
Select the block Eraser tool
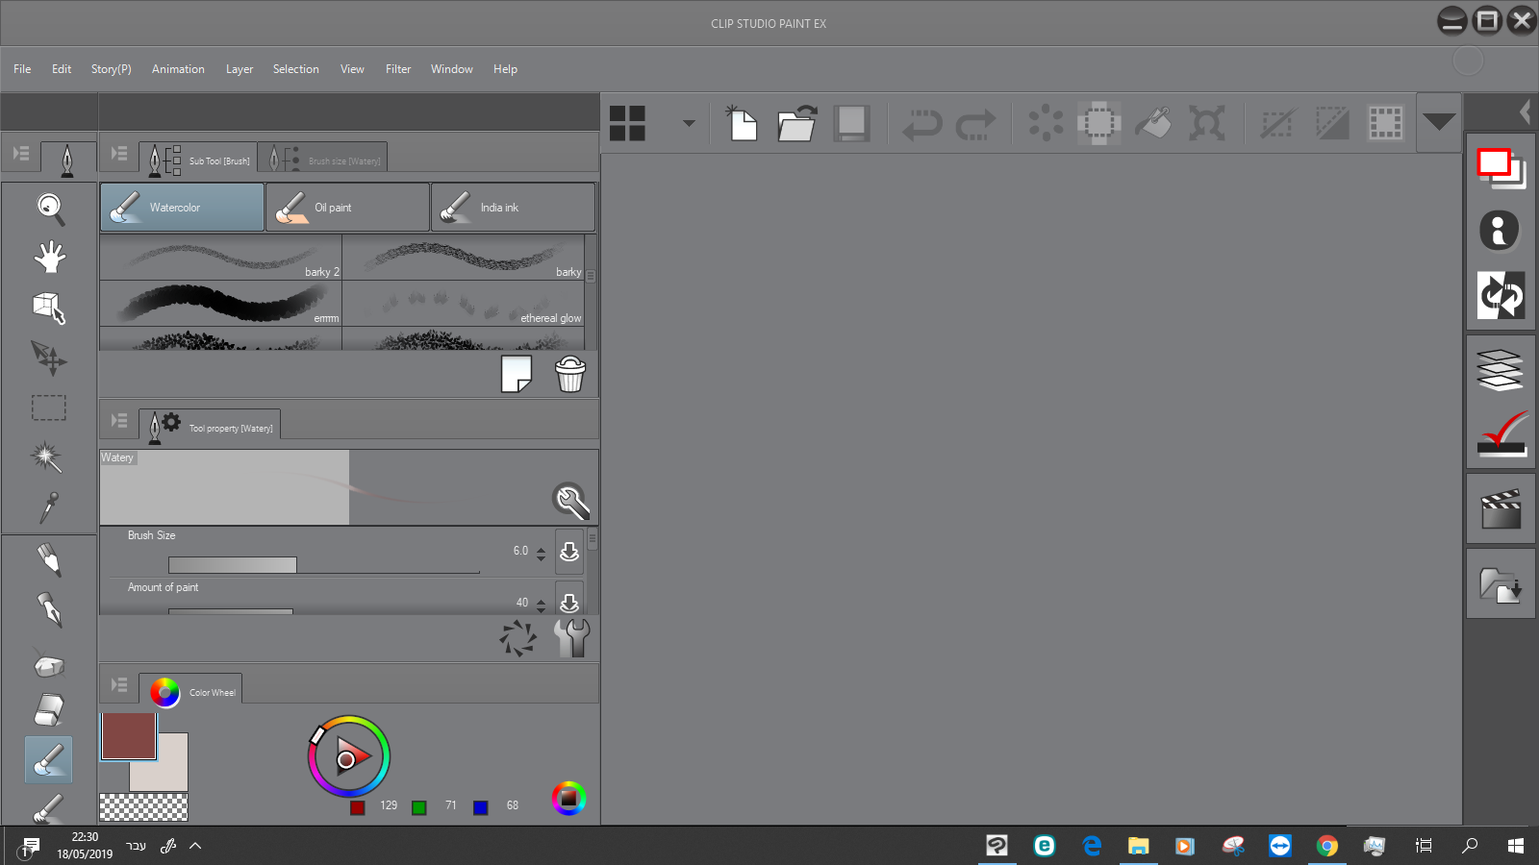coord(49,710)
